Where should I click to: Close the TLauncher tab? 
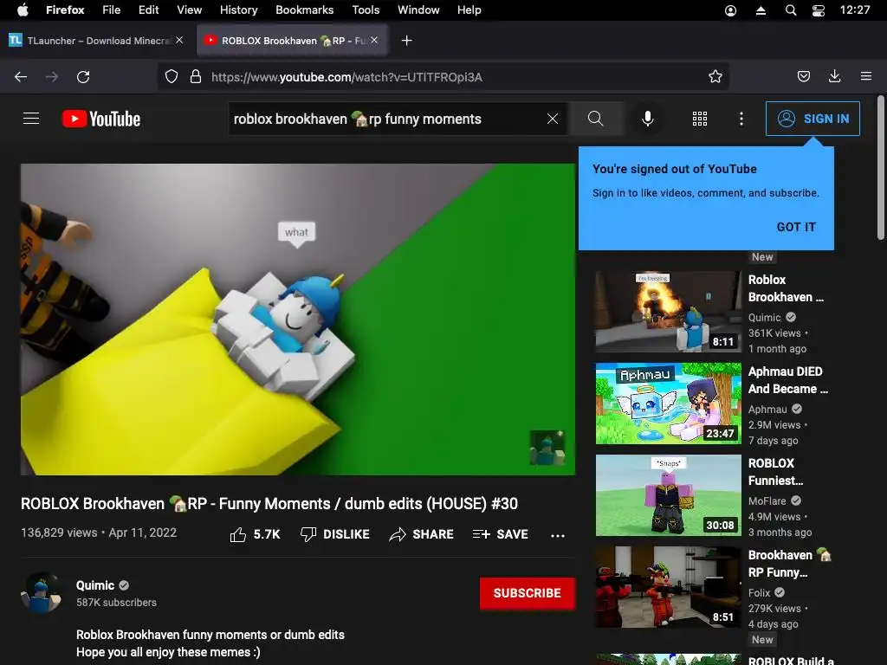[179, 40]
